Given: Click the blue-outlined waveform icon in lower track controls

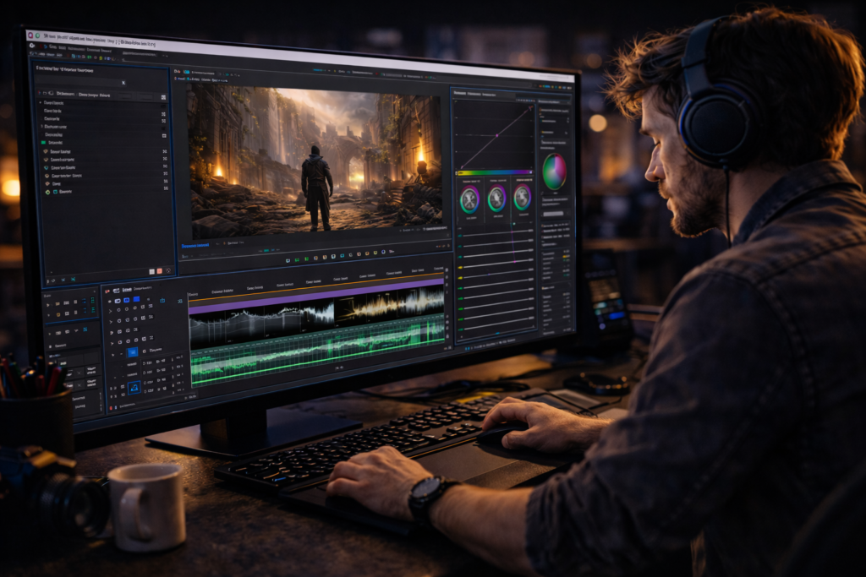Looking at the screenshot, I should pyautogui.click(x=134, y=387).
